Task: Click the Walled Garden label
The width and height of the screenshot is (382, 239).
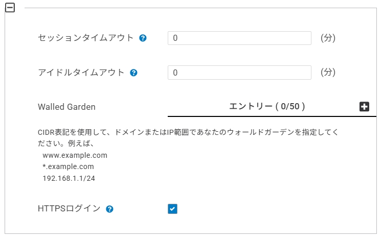Action: [x=66, y=107]
